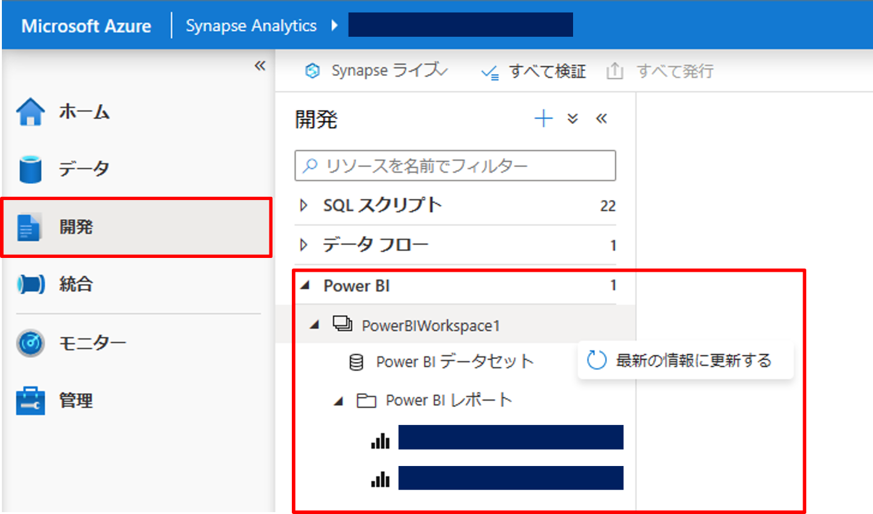The height and width of the screenshot is (514, 873).
Task: Collapse the Power BI レポート folder triangle
Action: [339, 402]
